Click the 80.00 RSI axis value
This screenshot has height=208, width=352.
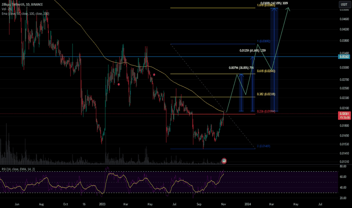click(343, 166)
